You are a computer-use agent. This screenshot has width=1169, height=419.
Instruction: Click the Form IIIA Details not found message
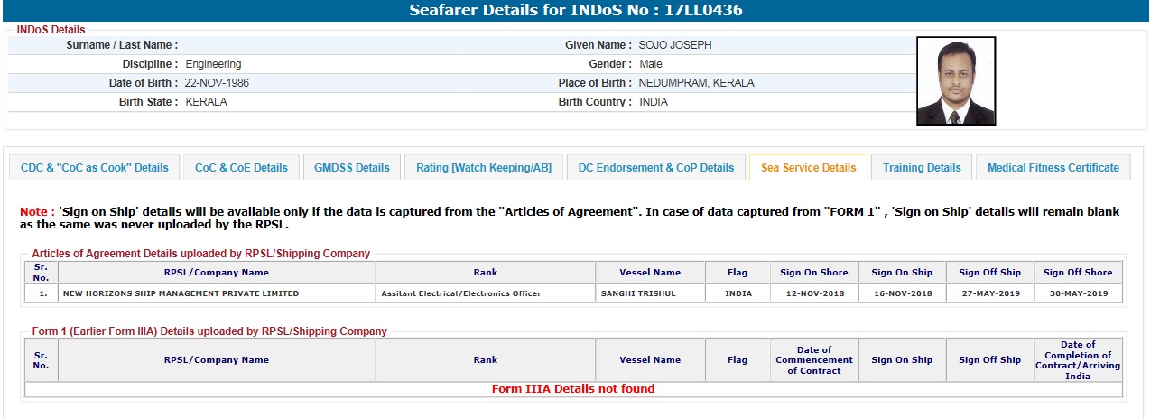point(573,389)
